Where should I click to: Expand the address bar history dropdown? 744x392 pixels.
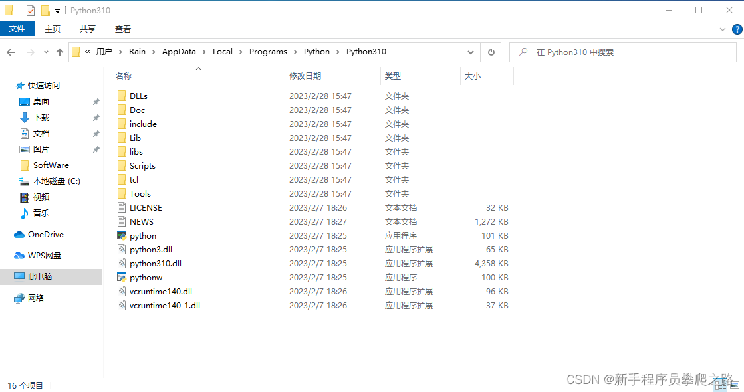[471, 52]
